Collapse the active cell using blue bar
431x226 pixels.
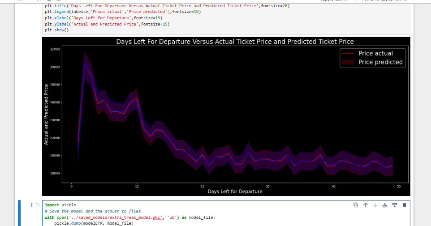20,213
